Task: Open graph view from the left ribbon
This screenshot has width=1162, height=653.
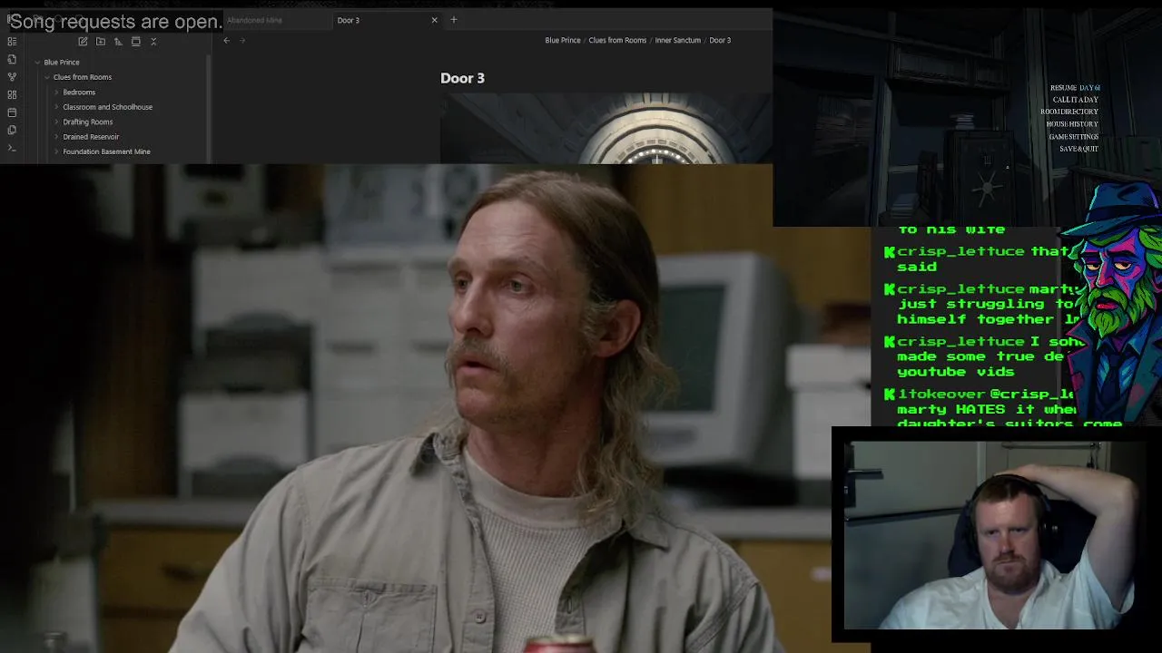Action: tap(12, 77)
